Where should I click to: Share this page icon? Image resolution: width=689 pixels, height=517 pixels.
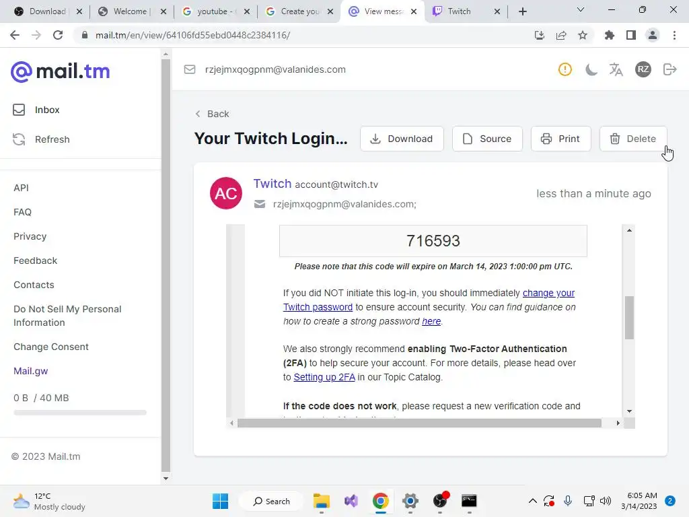coord(561,35)
